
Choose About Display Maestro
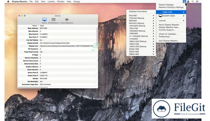(169, 25)
